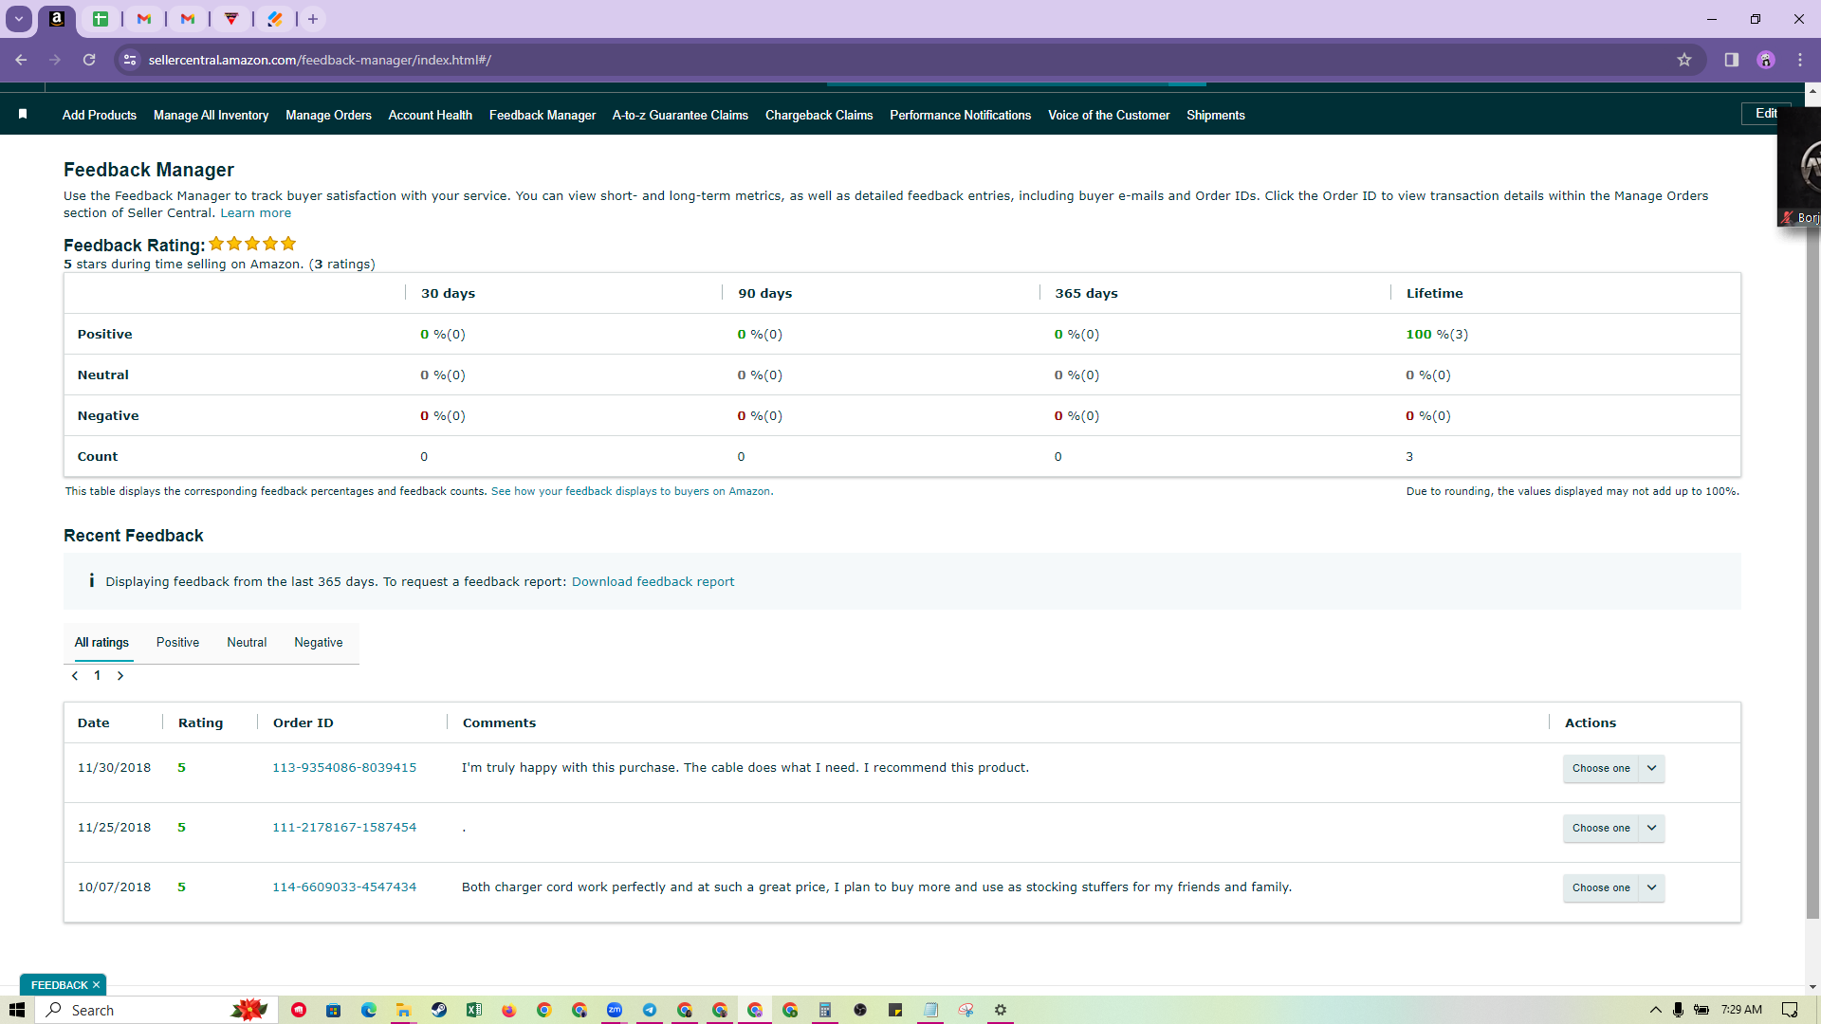Open Choose one dropdown for the 11/30/2018 feedback
This screenshot has width=1821, height=1024.
pyautogui.click(x=1613, y=768)
